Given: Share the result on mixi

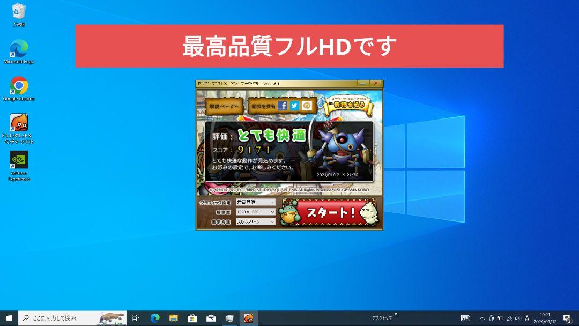Looking at the screenshot, I should tap(307, 106).
